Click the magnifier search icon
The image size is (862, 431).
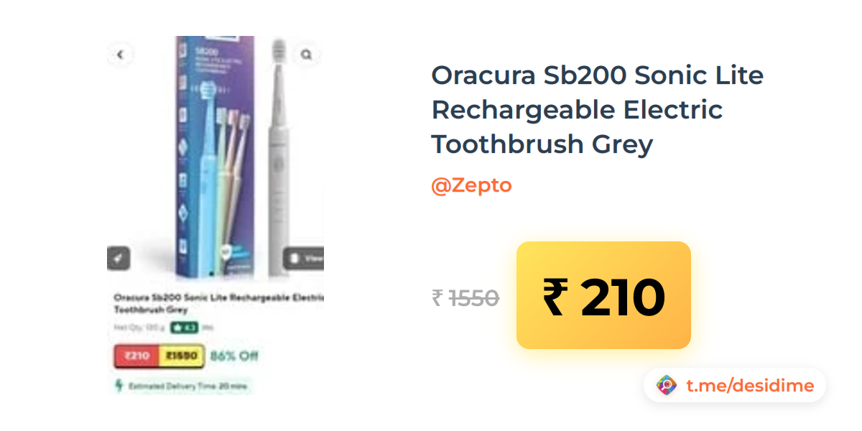click(307, 55)
